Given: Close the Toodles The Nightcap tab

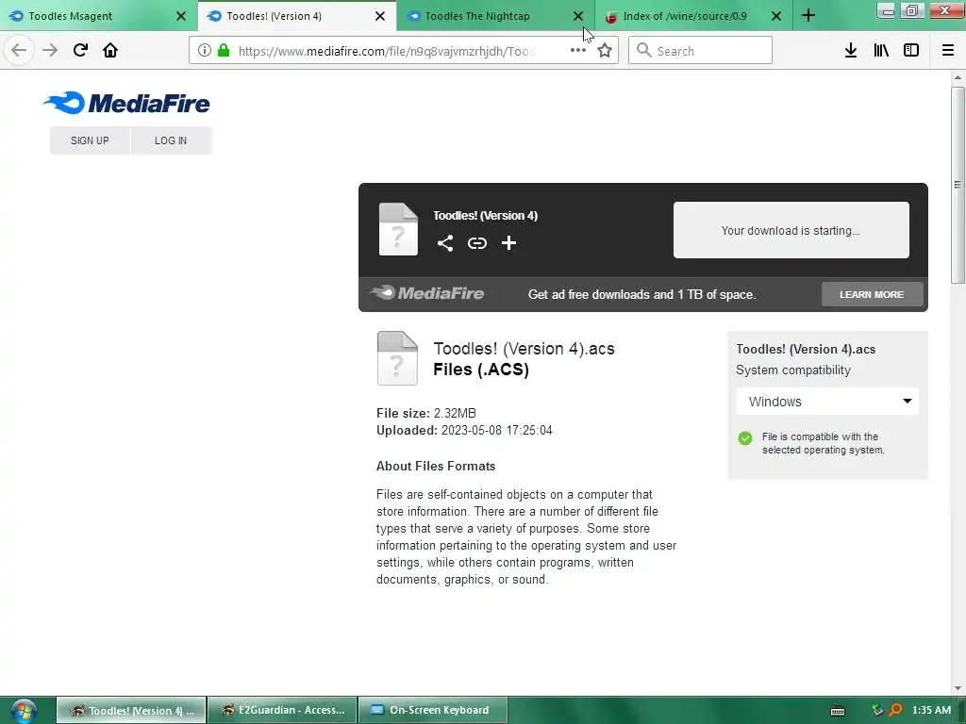Looking at the screenshot, I should pyautogui.click(x=578, y=16).
